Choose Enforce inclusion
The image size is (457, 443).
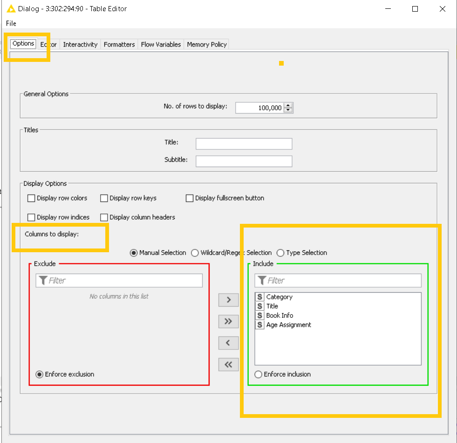tap(258, 374)
